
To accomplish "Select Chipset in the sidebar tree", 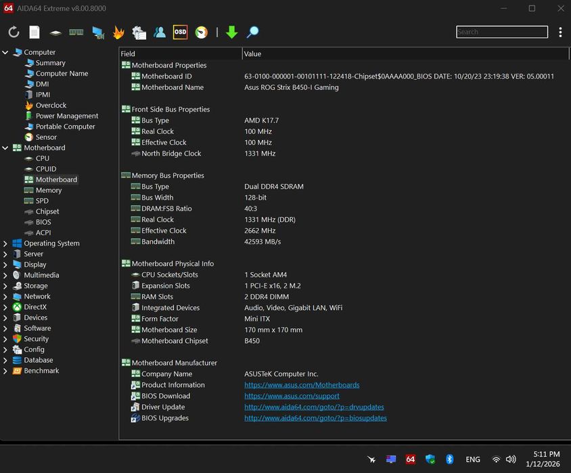I will point(47,212).
